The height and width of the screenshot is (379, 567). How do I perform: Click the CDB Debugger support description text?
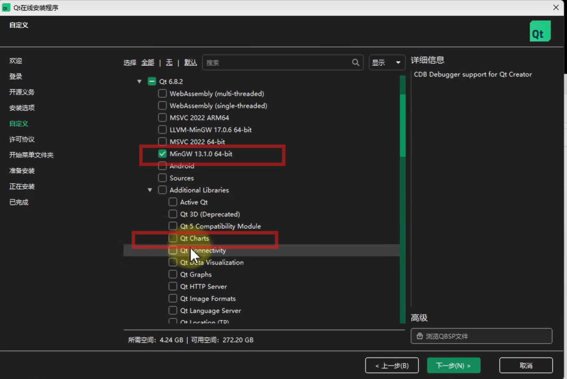coord(473,74)
